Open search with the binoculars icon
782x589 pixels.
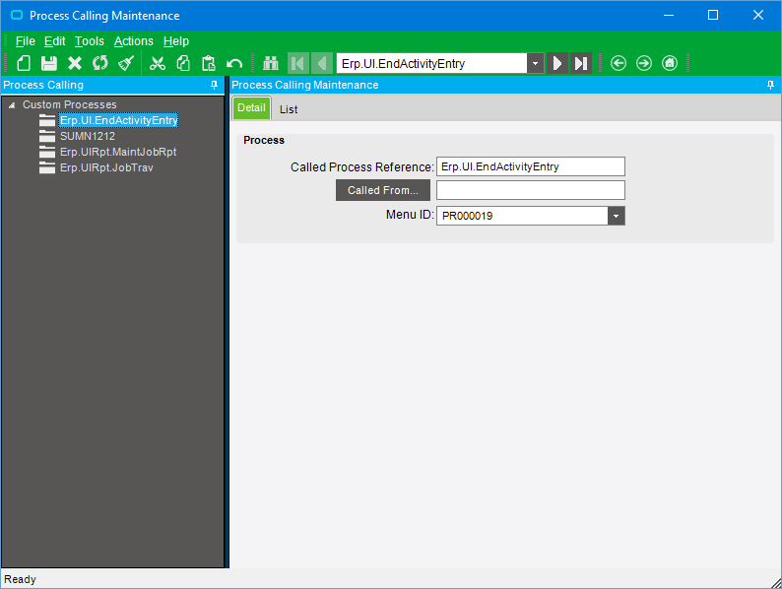(x=271, y=63)
